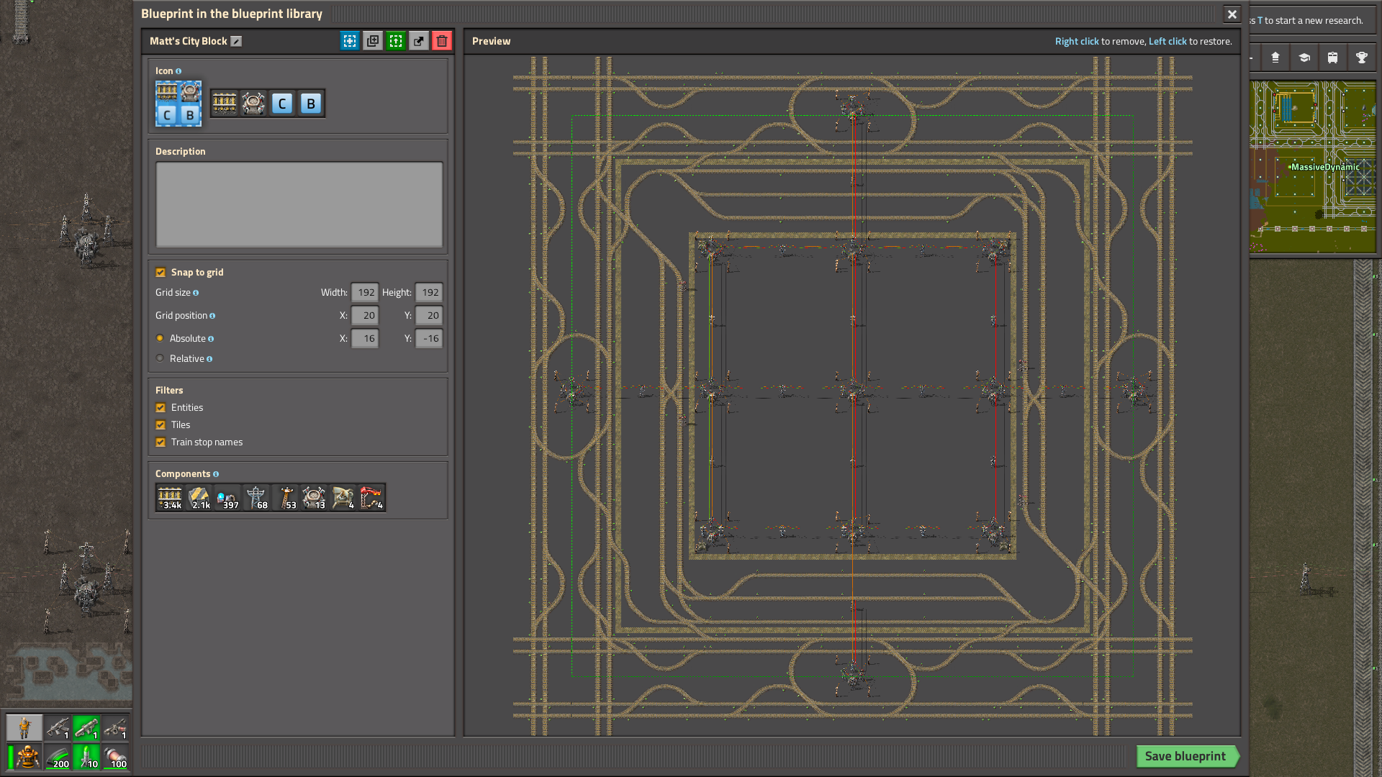Select big electric pole component (68)
This screenshot has width=1382, height=777.
pos(256,498)
